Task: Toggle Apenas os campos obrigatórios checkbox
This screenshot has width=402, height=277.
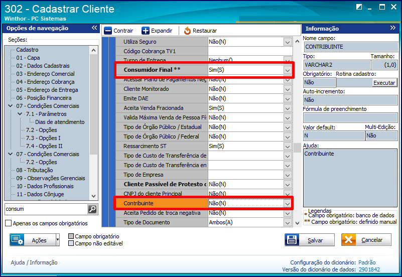Action: 8,223
